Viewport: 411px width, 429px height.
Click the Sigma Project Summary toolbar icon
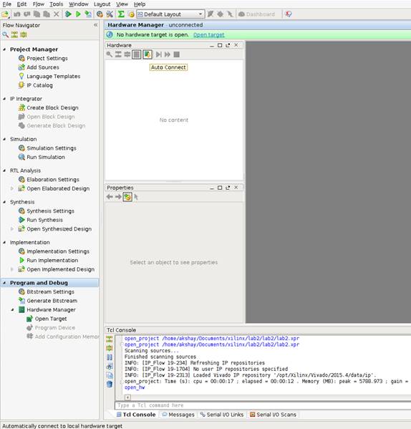(121, 14)
